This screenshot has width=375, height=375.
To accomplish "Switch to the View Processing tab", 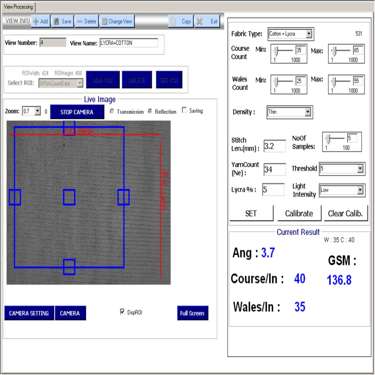I will (x=18, y=7).
